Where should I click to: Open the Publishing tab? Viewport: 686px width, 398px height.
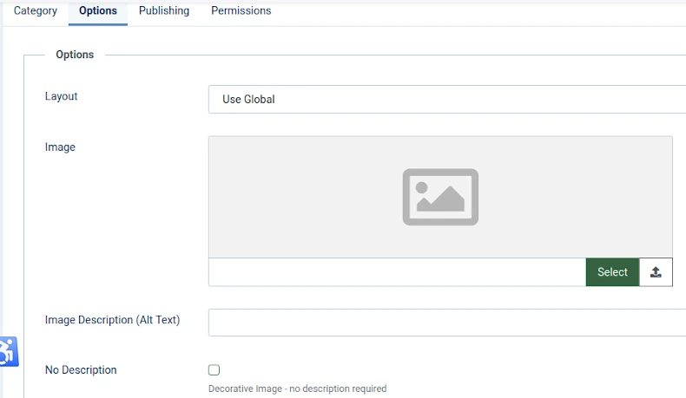click(x=164, y=11)
